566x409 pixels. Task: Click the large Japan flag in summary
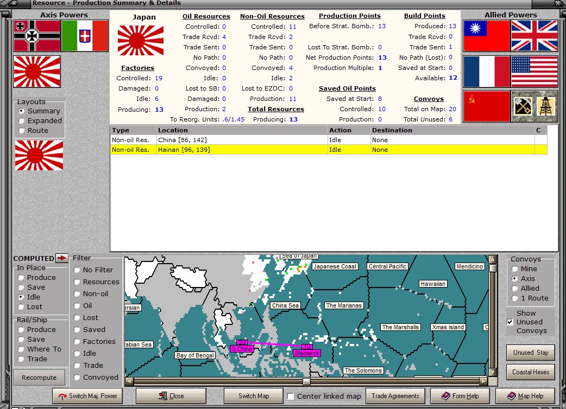141,40
